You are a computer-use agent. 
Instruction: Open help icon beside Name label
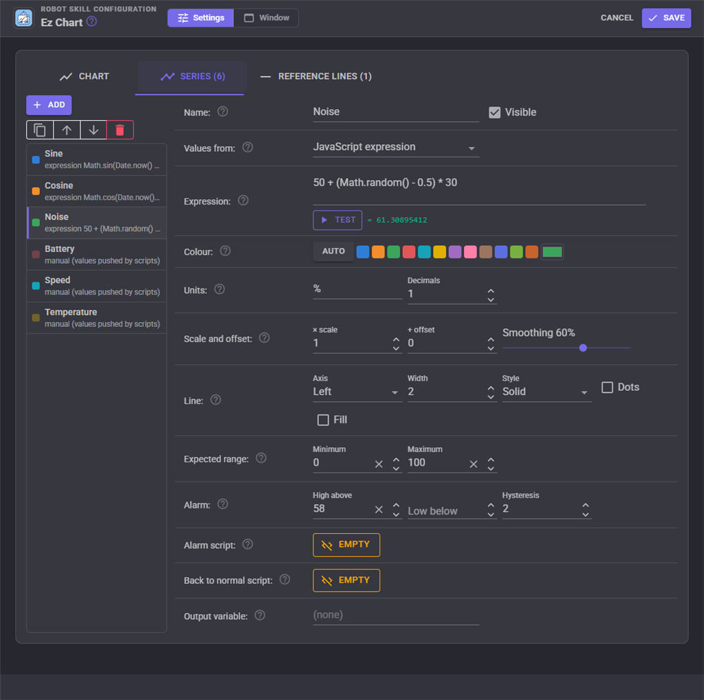pos(223,111)
